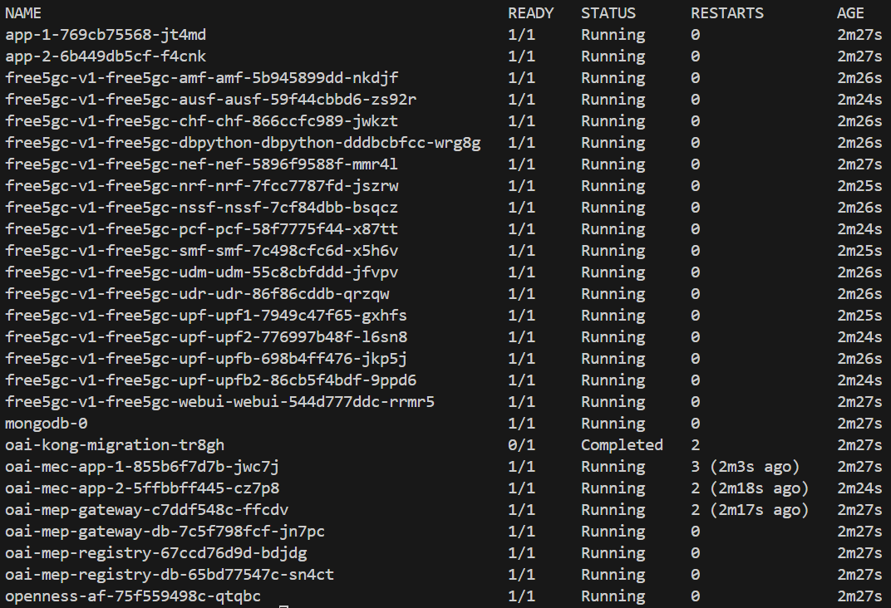Click the oai-mec-app-2 pod name

[x=142, y=488]
